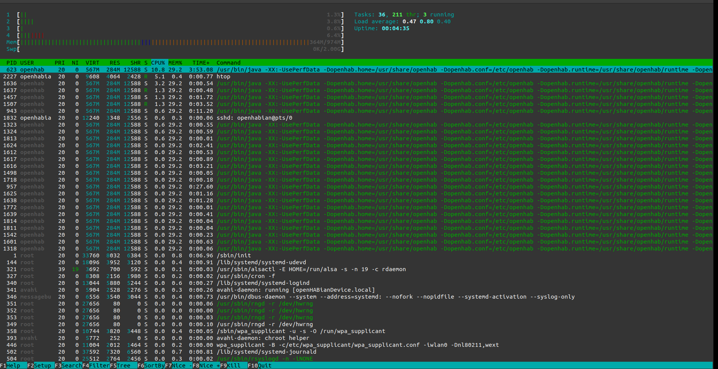Select the /sbin/init process row

tap(356, 255)
